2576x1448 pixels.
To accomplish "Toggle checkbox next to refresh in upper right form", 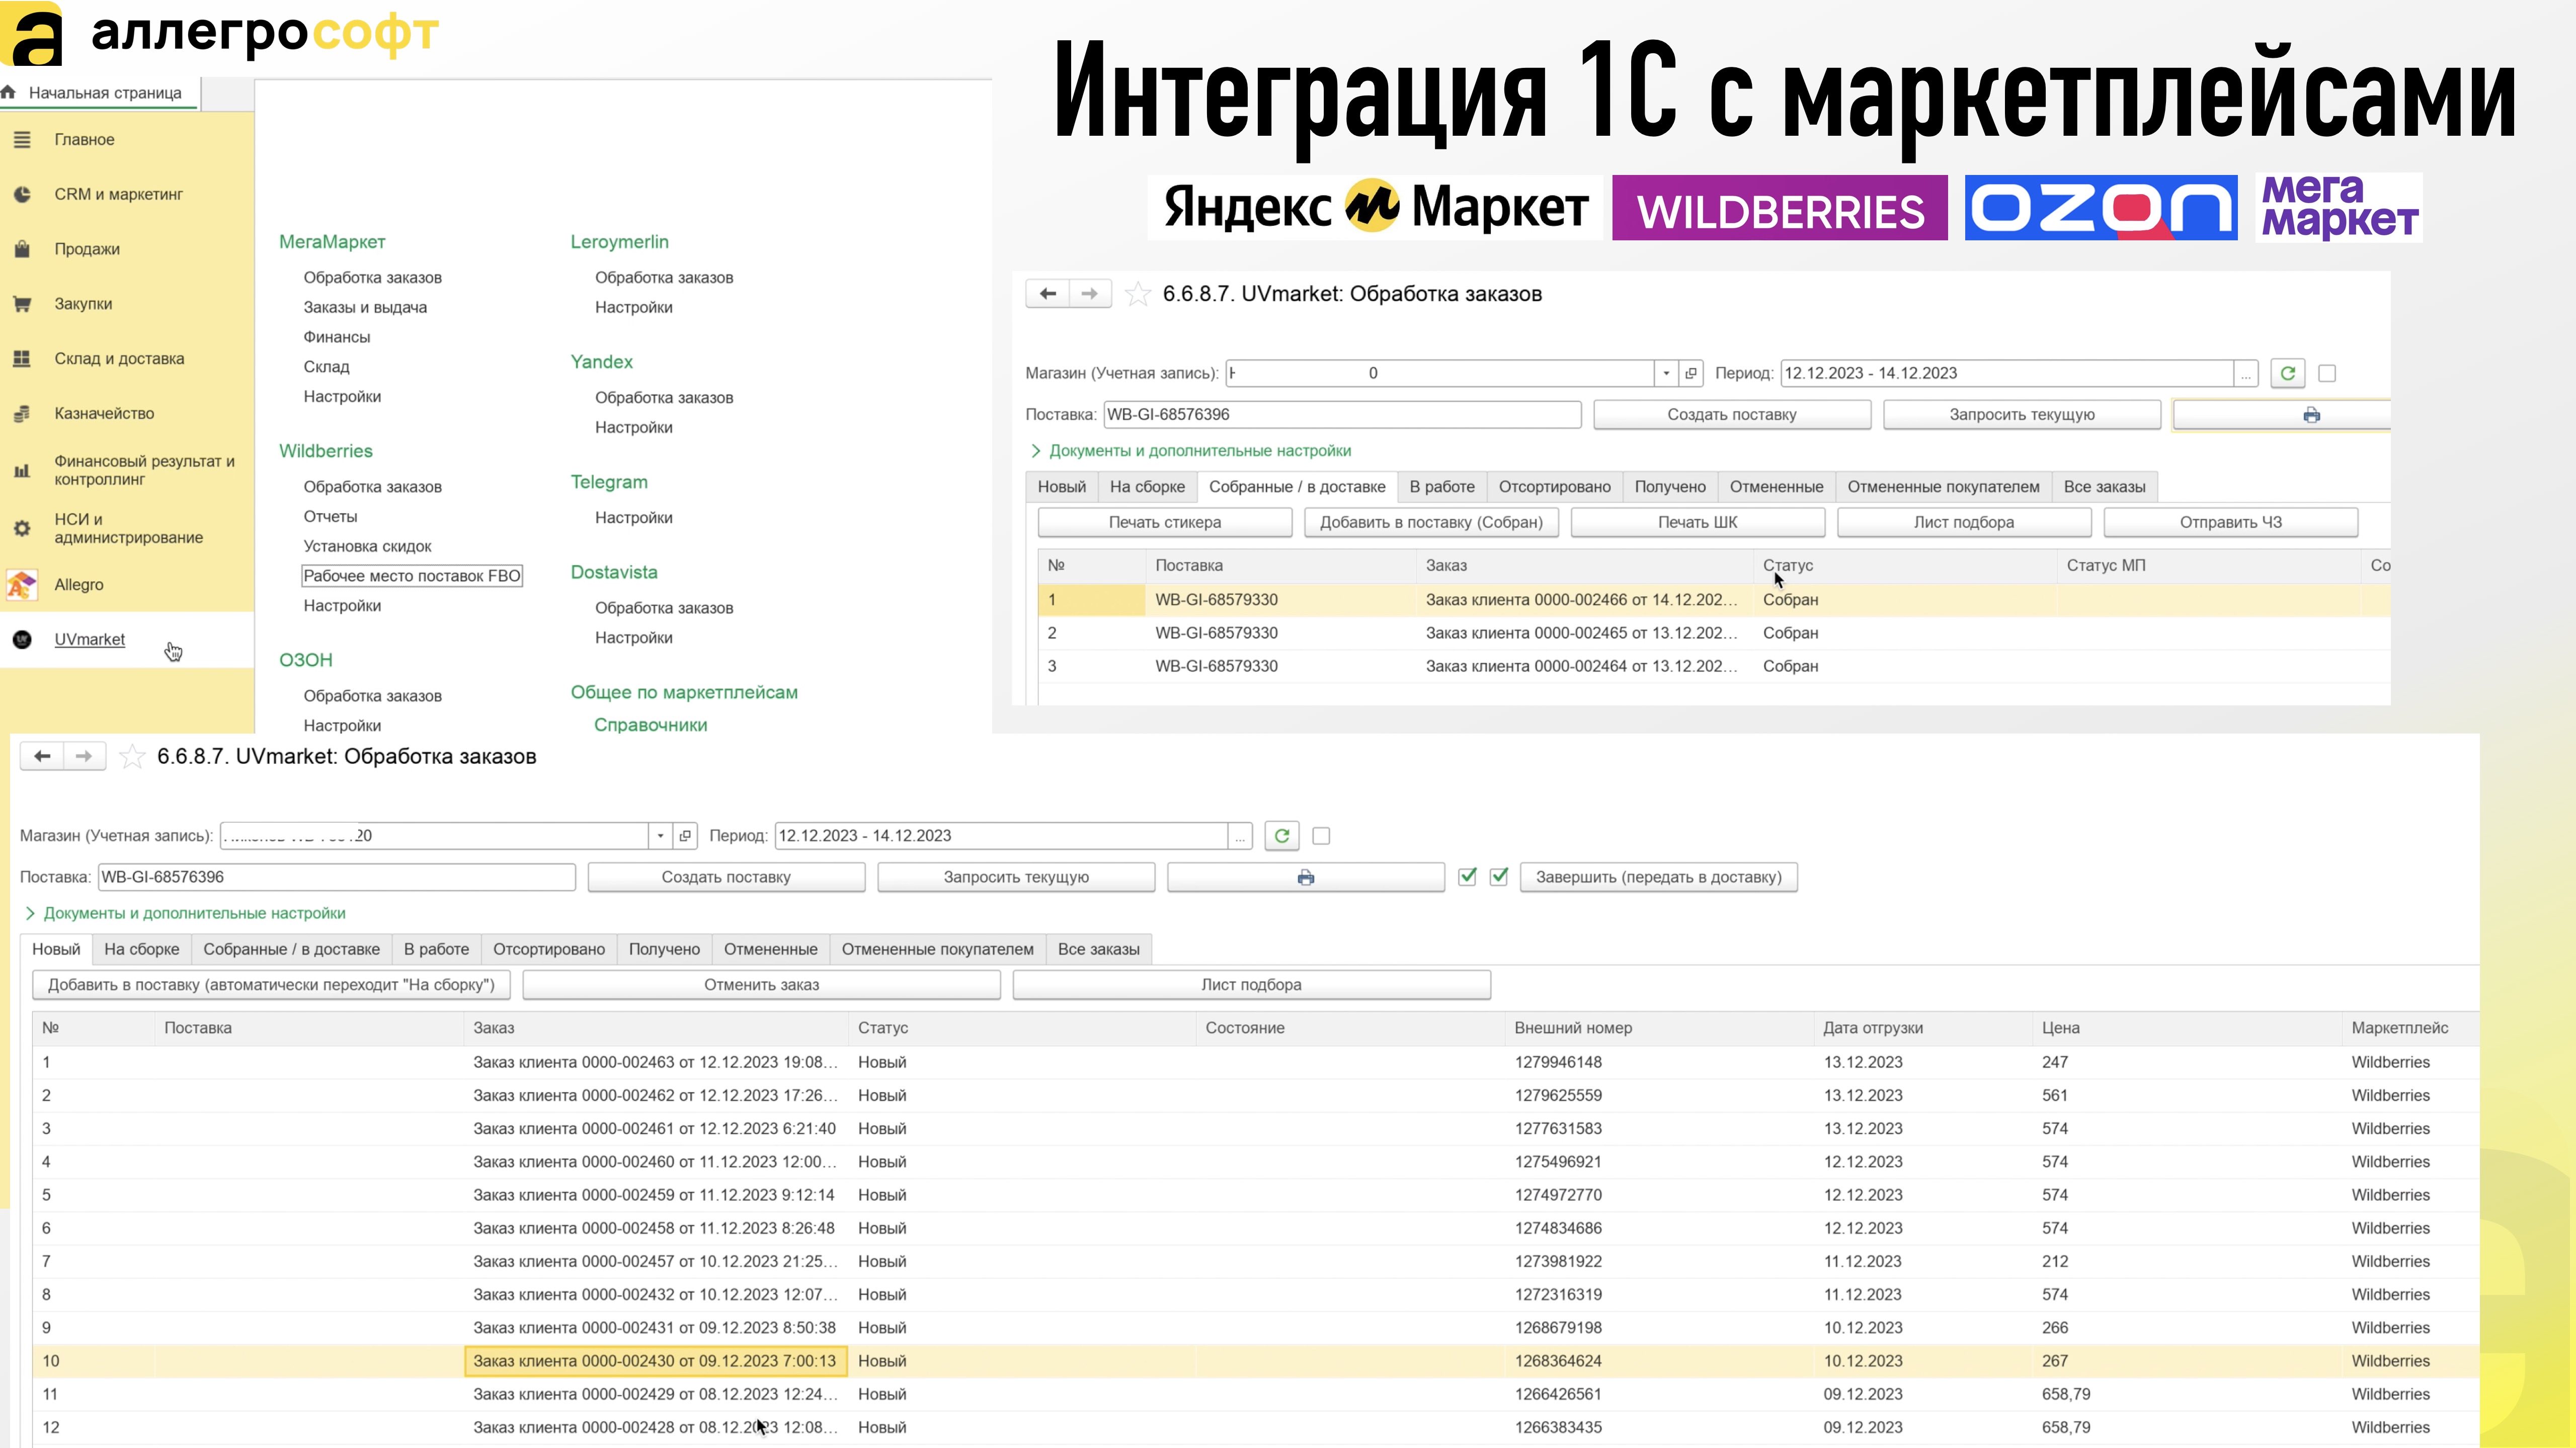I will pyautogui.click(x=2327, y=373).
